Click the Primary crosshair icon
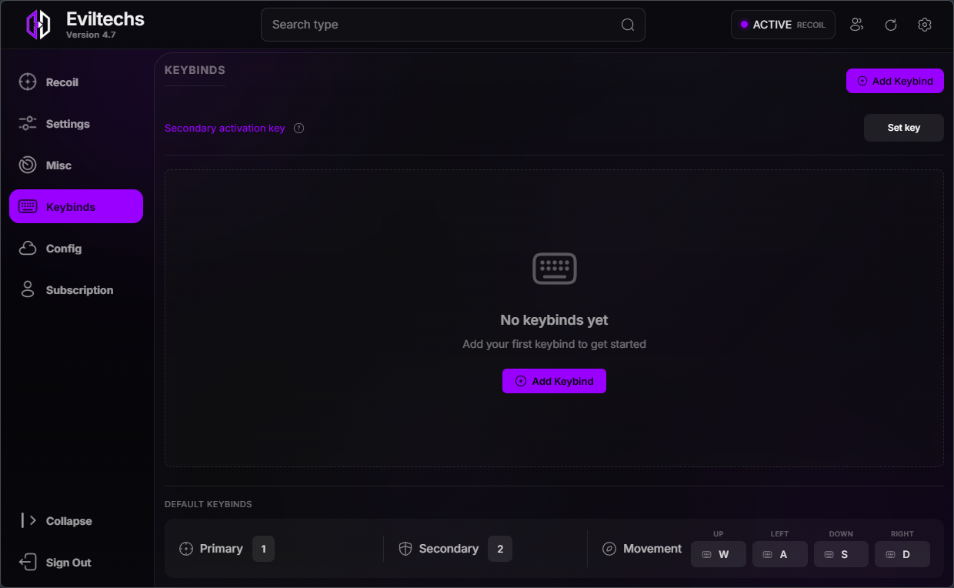 (x=185, y=549)
